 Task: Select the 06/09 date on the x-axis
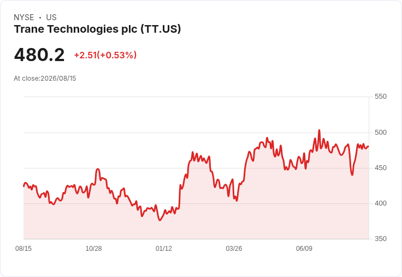[304, 248]
